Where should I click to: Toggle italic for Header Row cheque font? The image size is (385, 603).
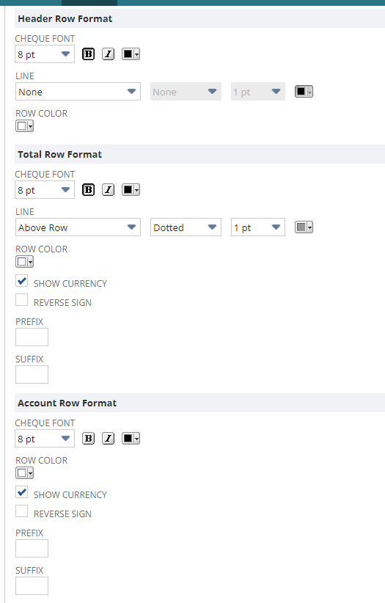(108, 54)
